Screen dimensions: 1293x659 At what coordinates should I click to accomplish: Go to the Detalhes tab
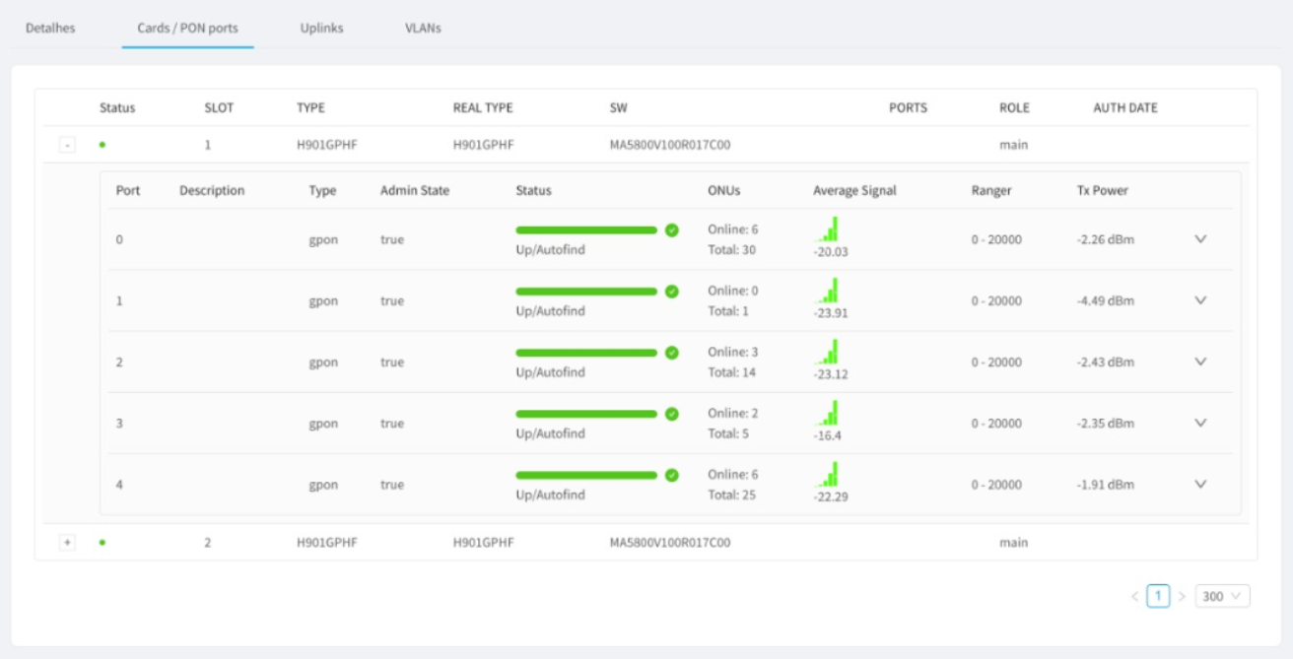[x=50, y=28]
